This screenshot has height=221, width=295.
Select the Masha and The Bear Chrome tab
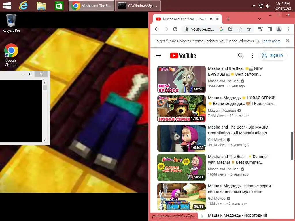[x=184, y=19]
